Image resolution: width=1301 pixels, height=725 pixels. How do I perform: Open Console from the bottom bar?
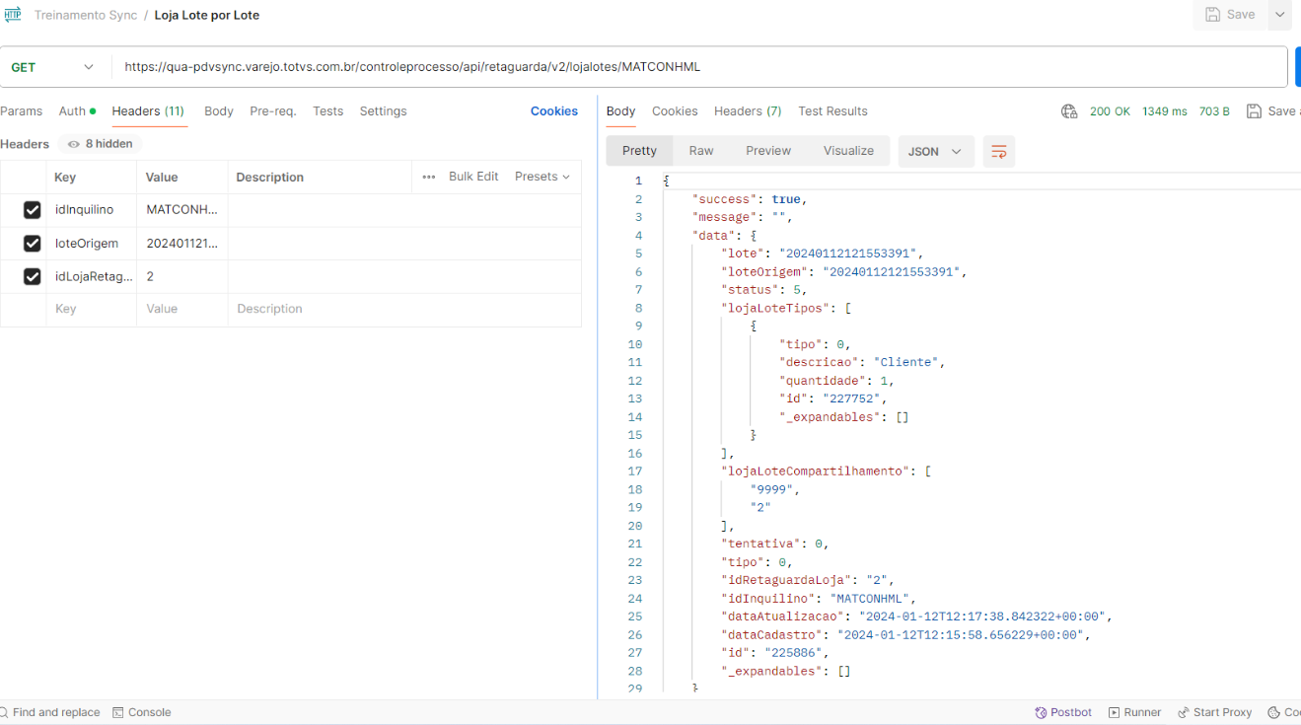141,712
